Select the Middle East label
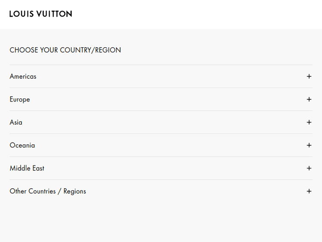The image size is (322, 242). 27,168
